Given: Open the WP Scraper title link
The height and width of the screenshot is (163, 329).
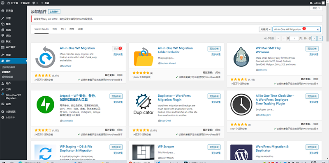Looking at the screenshot, I should [x=166, y=147].
